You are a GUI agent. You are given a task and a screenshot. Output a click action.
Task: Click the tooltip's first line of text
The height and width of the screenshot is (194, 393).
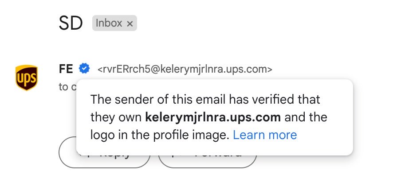coord(205,99)
